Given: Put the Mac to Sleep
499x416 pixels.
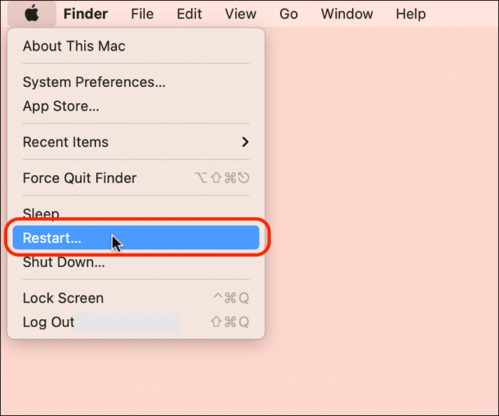Looking at the screenshot, I should tap(41, 213).
